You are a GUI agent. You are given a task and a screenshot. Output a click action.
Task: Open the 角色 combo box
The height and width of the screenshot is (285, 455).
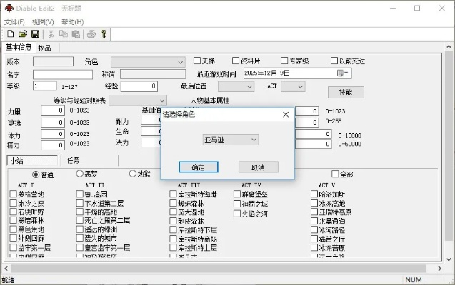[x=148, y=61]
